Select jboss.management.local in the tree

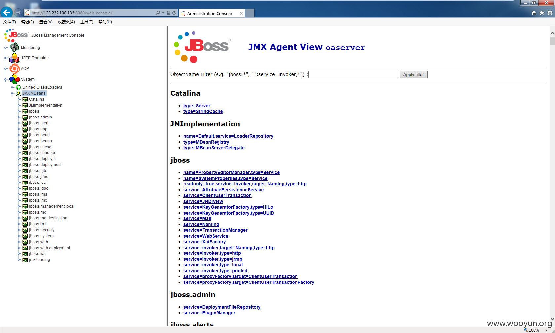click(x=52, y=206)
